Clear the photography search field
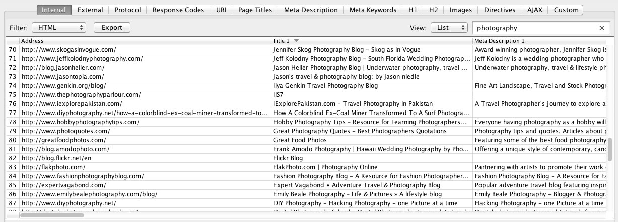This screenshot has width=618, height=222. click(x=601, y=28)
